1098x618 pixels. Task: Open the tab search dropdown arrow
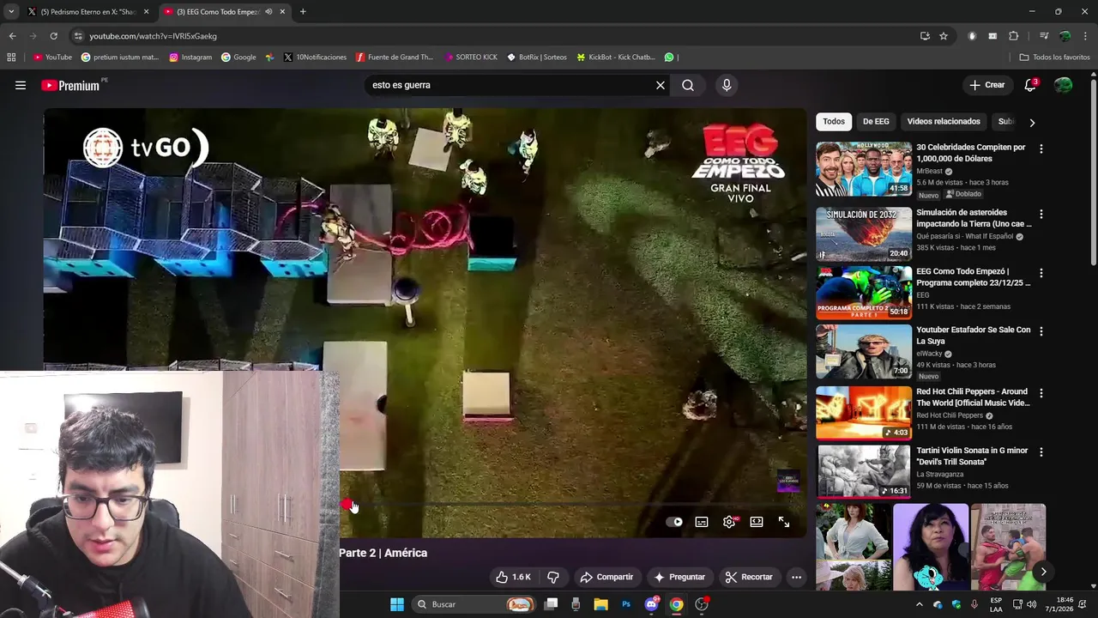pos(10,12)
